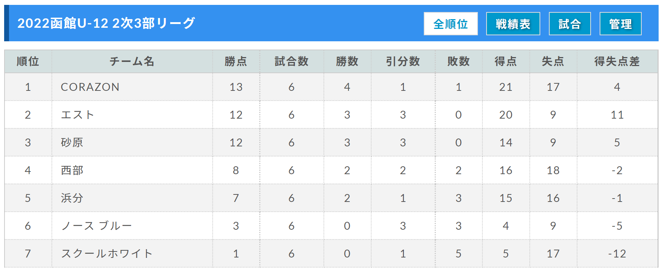Select the スクールホワイト team name
The height and width of the screenshot is (274, 662).
pyautogui.click(x=107, y=254)
